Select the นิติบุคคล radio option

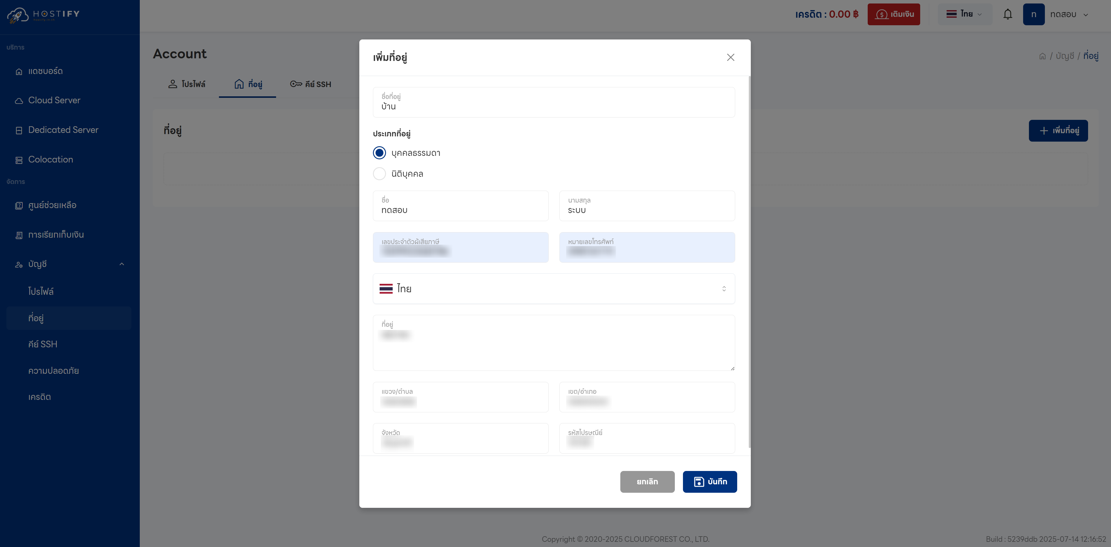tap(380, 174)
